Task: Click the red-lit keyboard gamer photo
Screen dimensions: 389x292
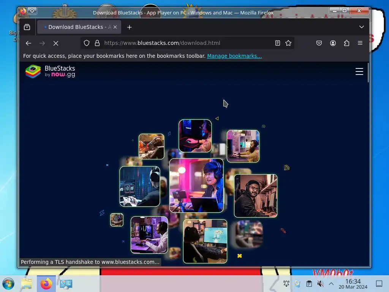Action: [195, 136]
